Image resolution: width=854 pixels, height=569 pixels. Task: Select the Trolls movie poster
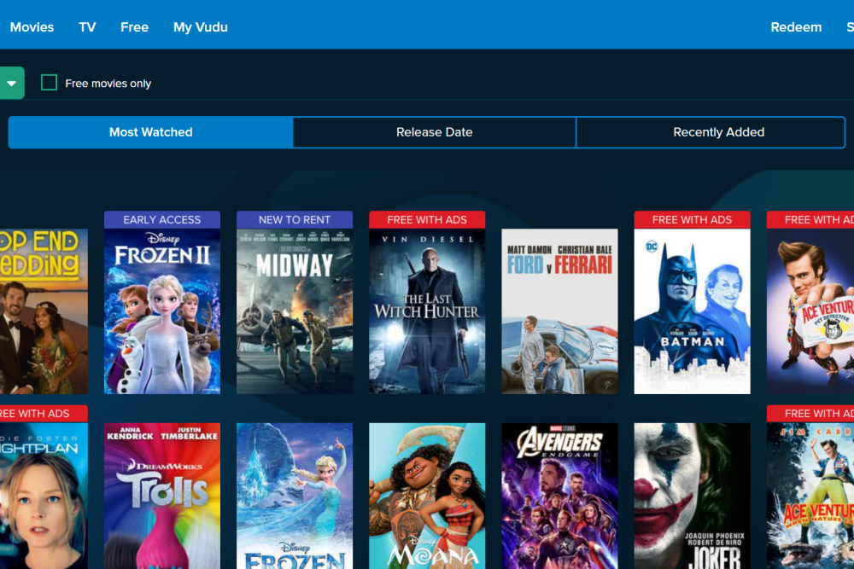pyautogui.click(x=162, y=496)
